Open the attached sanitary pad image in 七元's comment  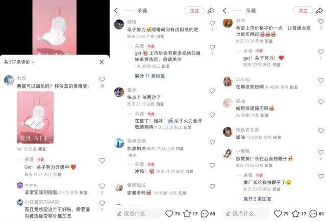point(35,117)
